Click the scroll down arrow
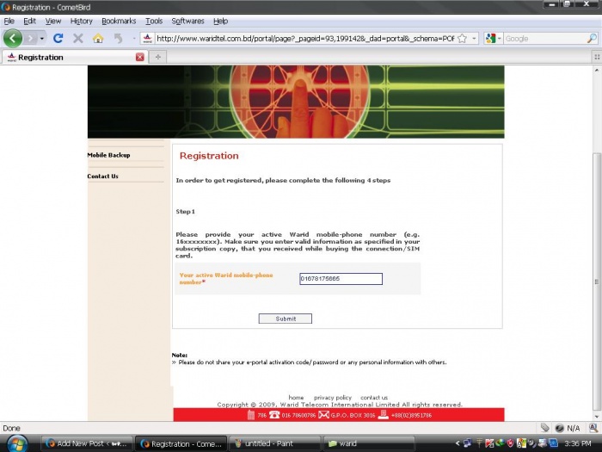Viewport: 602px width, 452px height. coord(597,417)
